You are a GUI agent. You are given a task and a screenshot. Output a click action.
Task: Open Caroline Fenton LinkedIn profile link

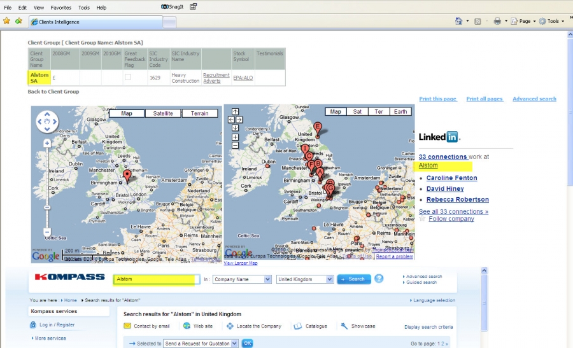[451, 178]
